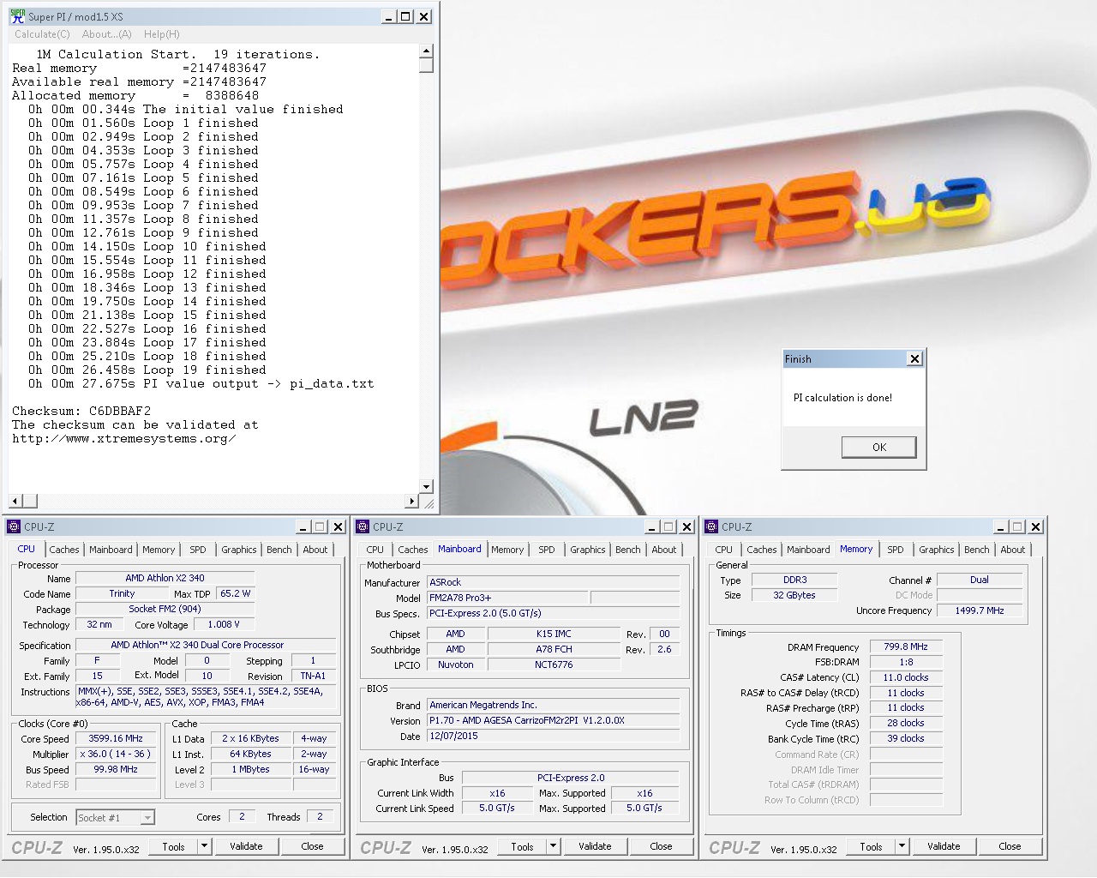Open Graphics tab in middle CPU-Z window
The image size is (1097, 878).
coord(588,550)
